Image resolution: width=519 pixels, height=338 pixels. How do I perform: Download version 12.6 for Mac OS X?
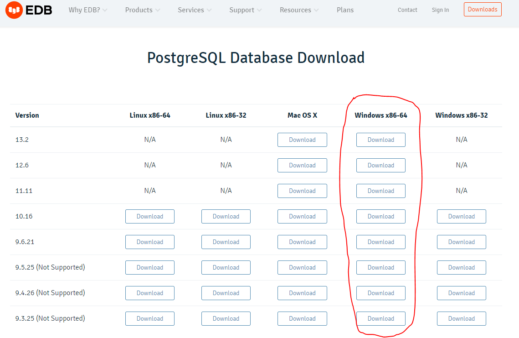(x=302, y=166)
